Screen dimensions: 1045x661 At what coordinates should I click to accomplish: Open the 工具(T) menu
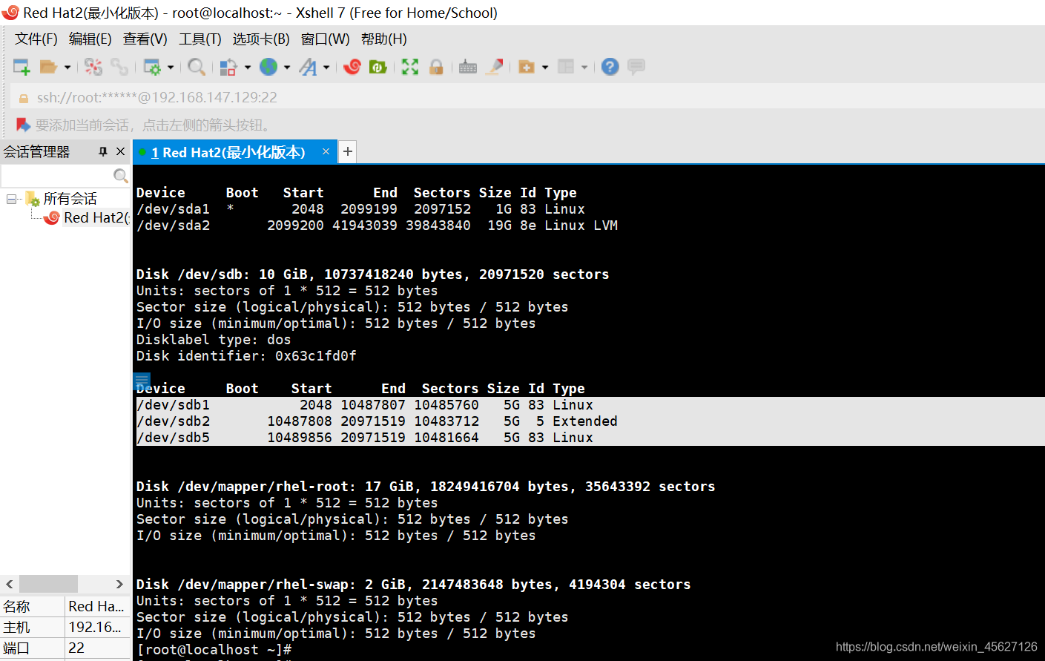[x=200, y=39]
